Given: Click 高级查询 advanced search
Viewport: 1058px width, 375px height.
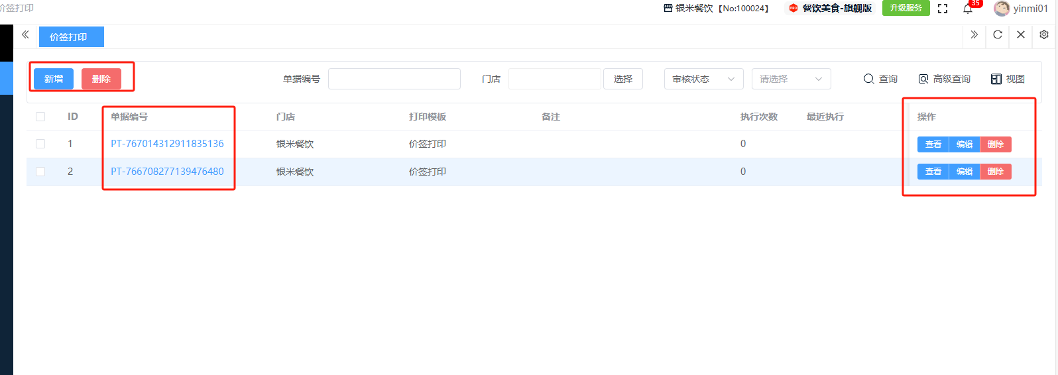Looking at the screenshot, I should [944, 79].
